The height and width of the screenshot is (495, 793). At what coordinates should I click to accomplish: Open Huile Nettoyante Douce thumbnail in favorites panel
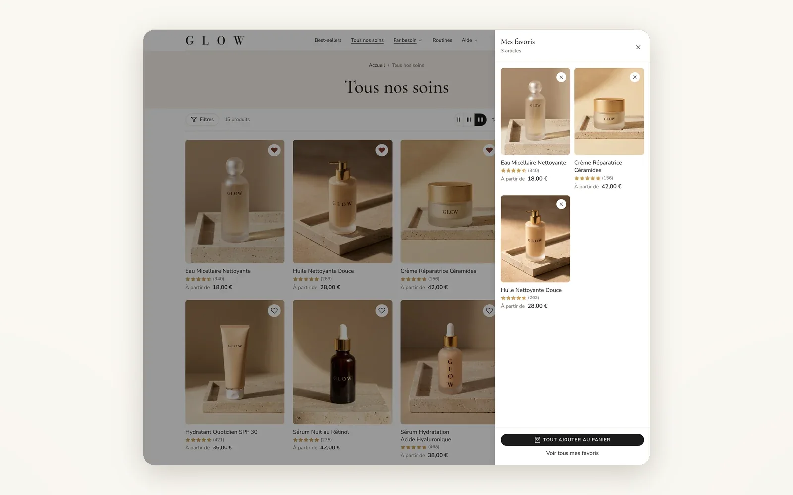point(535,239)
